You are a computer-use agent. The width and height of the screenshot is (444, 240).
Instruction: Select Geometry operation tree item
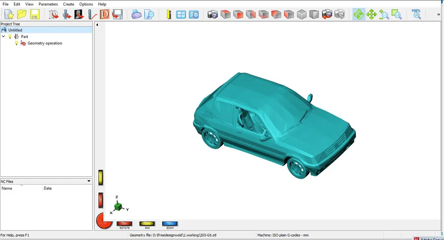pyautogui.click(x=45, y=43)
